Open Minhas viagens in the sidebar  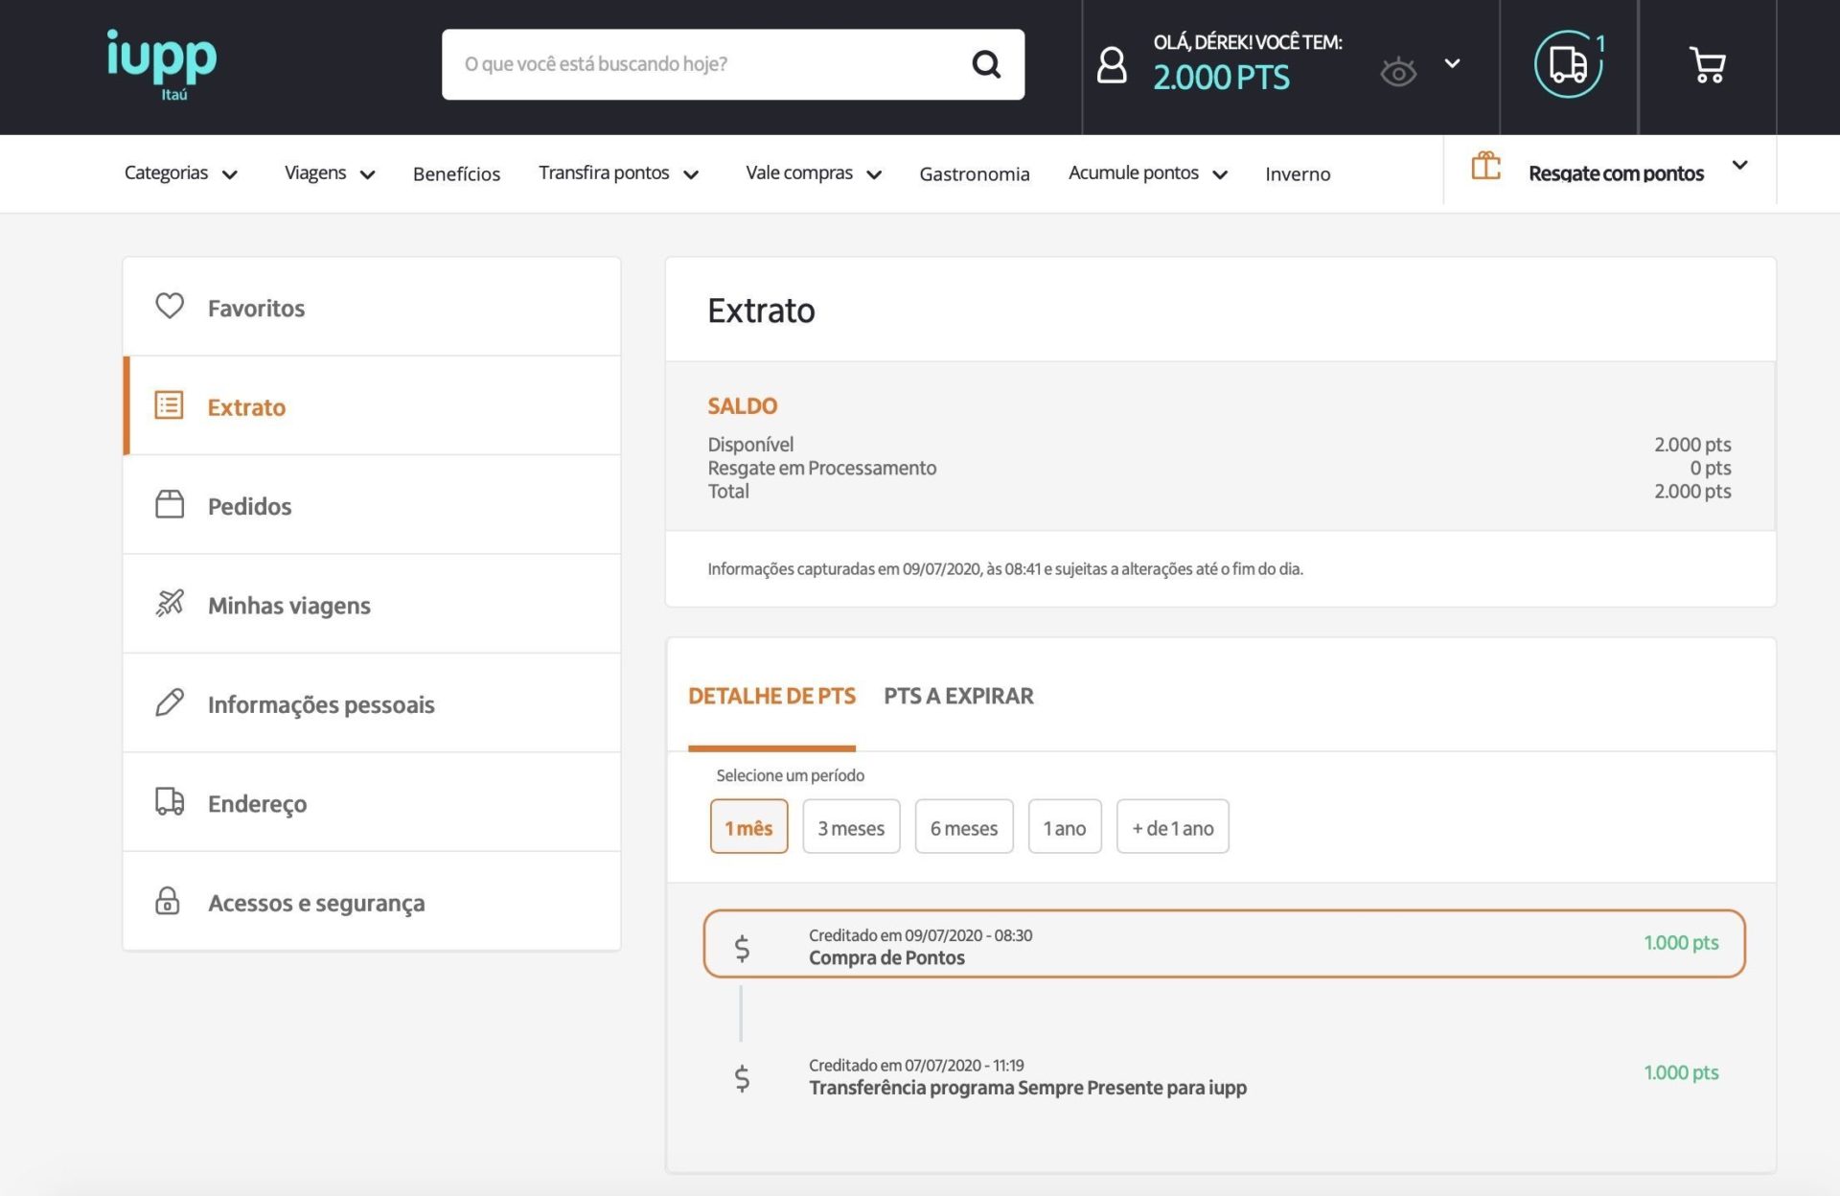[x=372, y=604]
